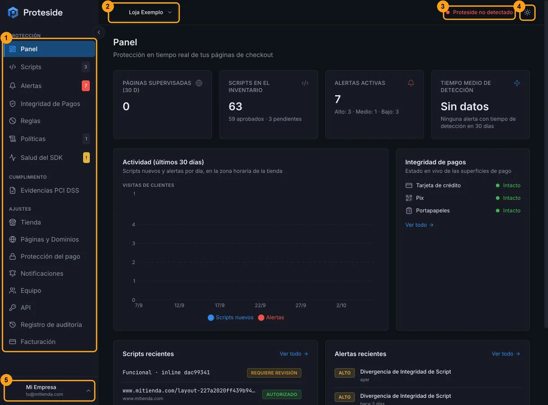Screen dimensions: 548x405
Task: Open Reglas in sidebar
Action: (49, 121)
